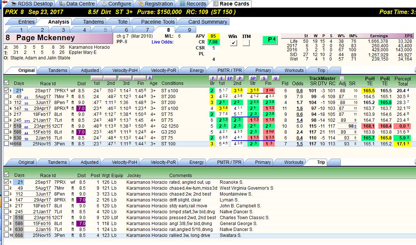This screenshot has height=245, width=416.
Task: Click the Days column header in paceline table
Action: click(x=19, y=83)
